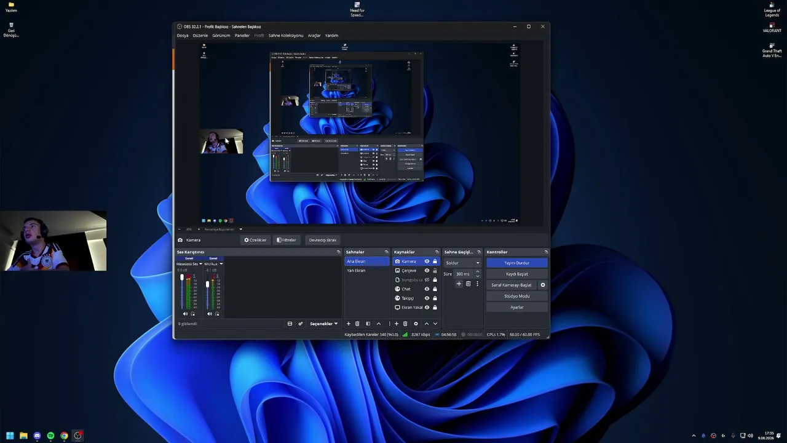
Task: Toggle monitoring headphone icon for Mic/Aux
Action: (217, 314)
